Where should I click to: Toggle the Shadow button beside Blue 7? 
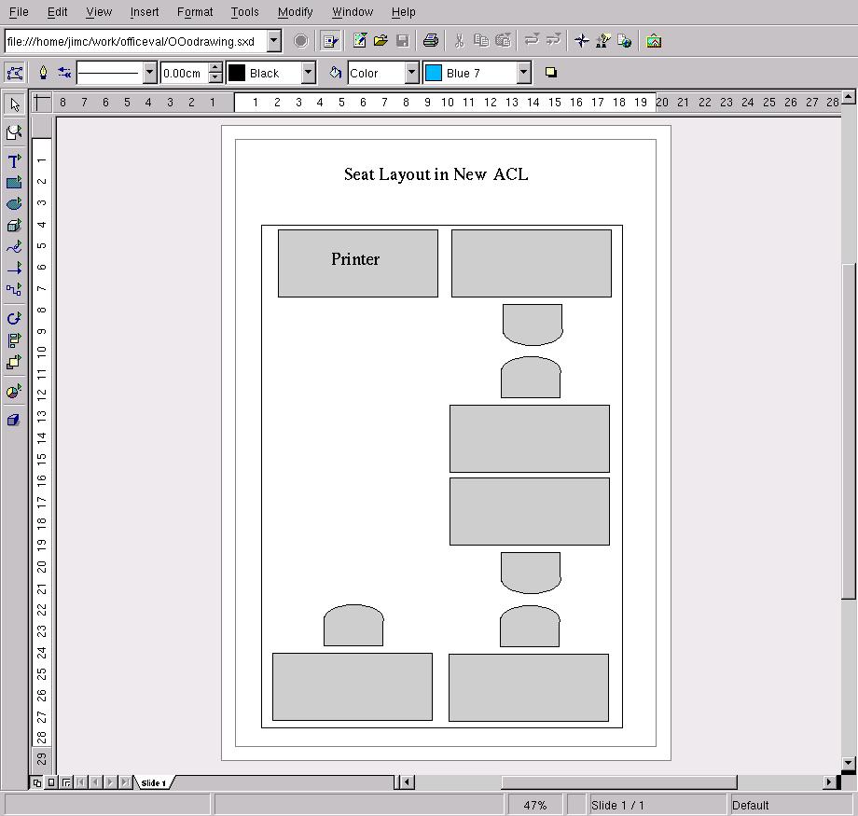550,73
